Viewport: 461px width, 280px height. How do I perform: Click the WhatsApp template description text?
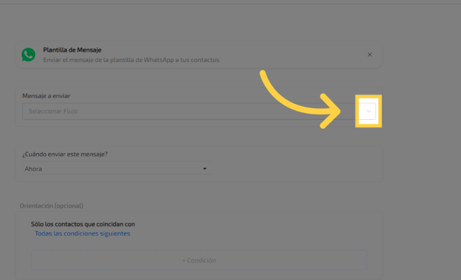131,60
